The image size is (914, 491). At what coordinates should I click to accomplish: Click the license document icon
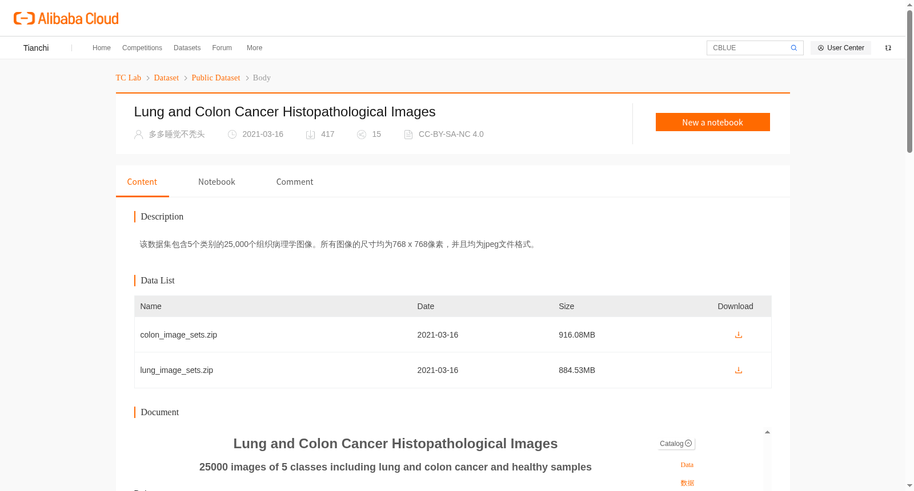pyautogui.click(x=408, y=135)
